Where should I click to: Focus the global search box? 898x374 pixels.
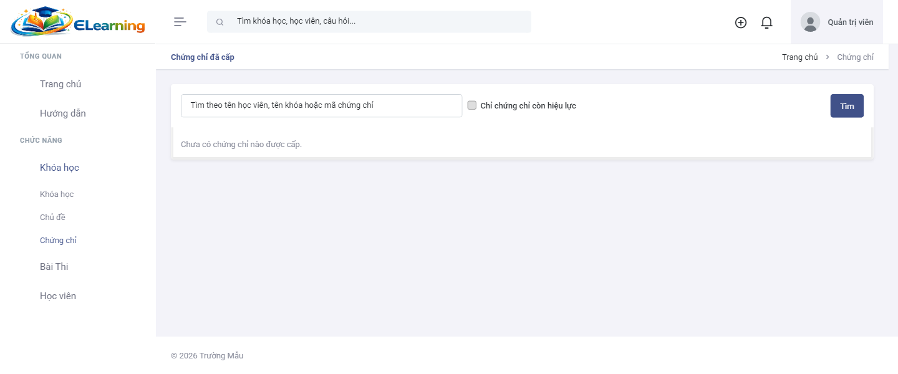369,22
